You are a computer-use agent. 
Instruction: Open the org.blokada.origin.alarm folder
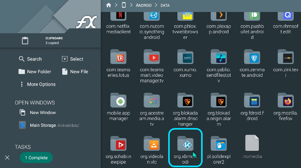219,110
